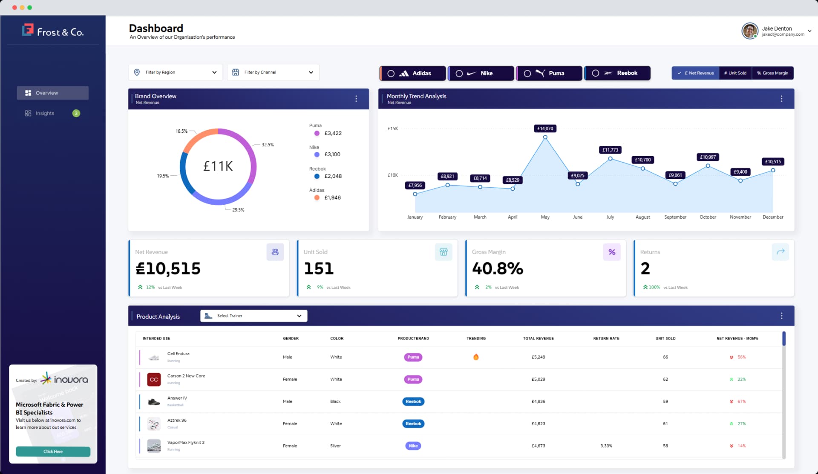The width and height of the screenshot is (818, 474).
Task: Open the Filter by Region dropdown
Action: (x=175, y=72)
